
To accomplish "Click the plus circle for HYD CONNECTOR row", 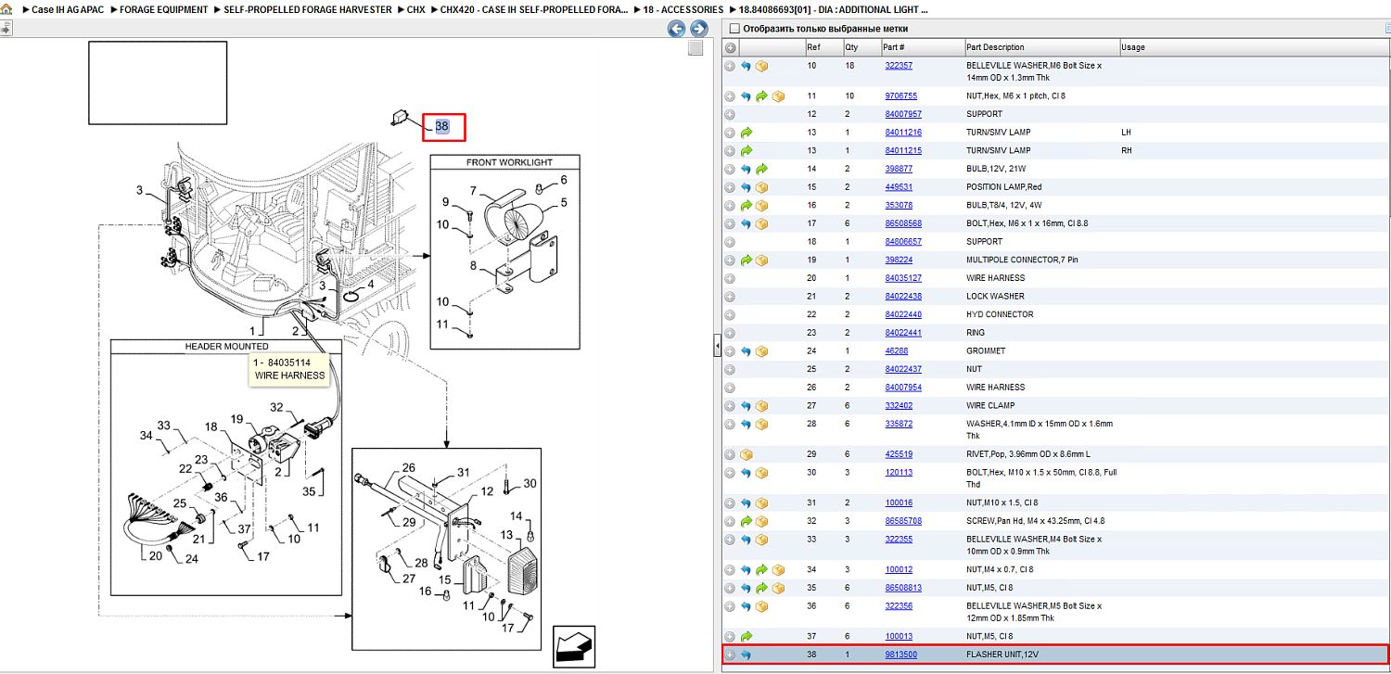I will click(x=730, y=315).
